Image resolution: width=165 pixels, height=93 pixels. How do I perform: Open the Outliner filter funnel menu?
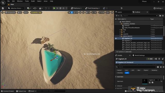117,16
